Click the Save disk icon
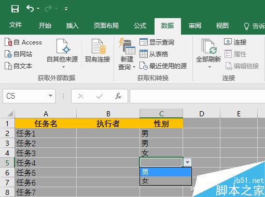Image resolution: width=265 pixels, height=197 pixels. pyautogui.click(x=15, y=8)
